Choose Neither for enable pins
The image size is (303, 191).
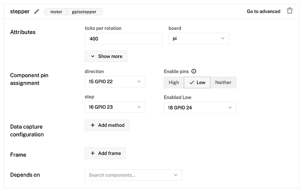click(223, 82)
